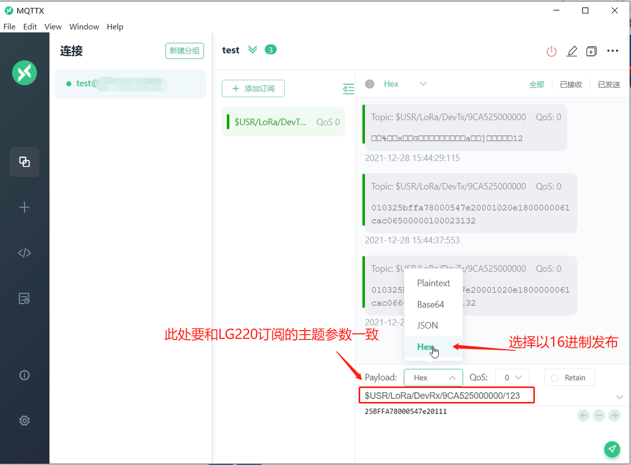Click the 添加订阅 add subscription button
This screenshot has height=465, width=631.
(x=253, y=89)
